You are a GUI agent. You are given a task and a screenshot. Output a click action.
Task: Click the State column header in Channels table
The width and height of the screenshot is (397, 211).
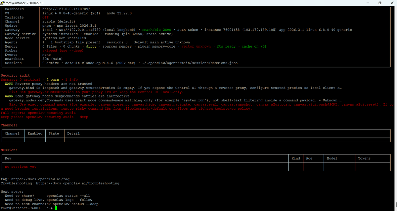[54, 133]
